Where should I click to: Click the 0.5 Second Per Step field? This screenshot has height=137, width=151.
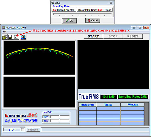click(64, 10)
